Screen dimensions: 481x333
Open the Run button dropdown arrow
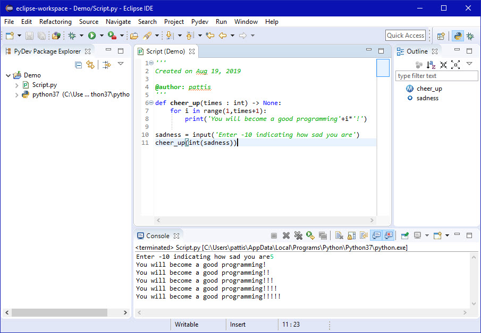101,36
